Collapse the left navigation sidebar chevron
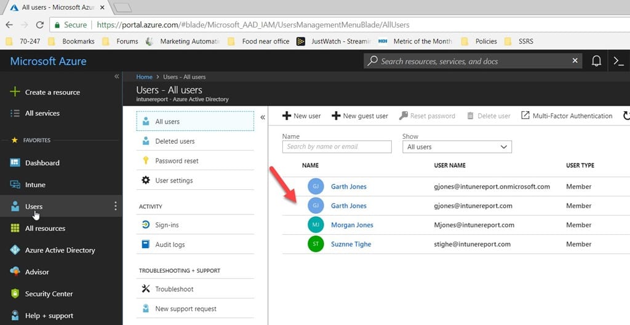The height and width of the screenshot is (325, 630). (116, 76)
